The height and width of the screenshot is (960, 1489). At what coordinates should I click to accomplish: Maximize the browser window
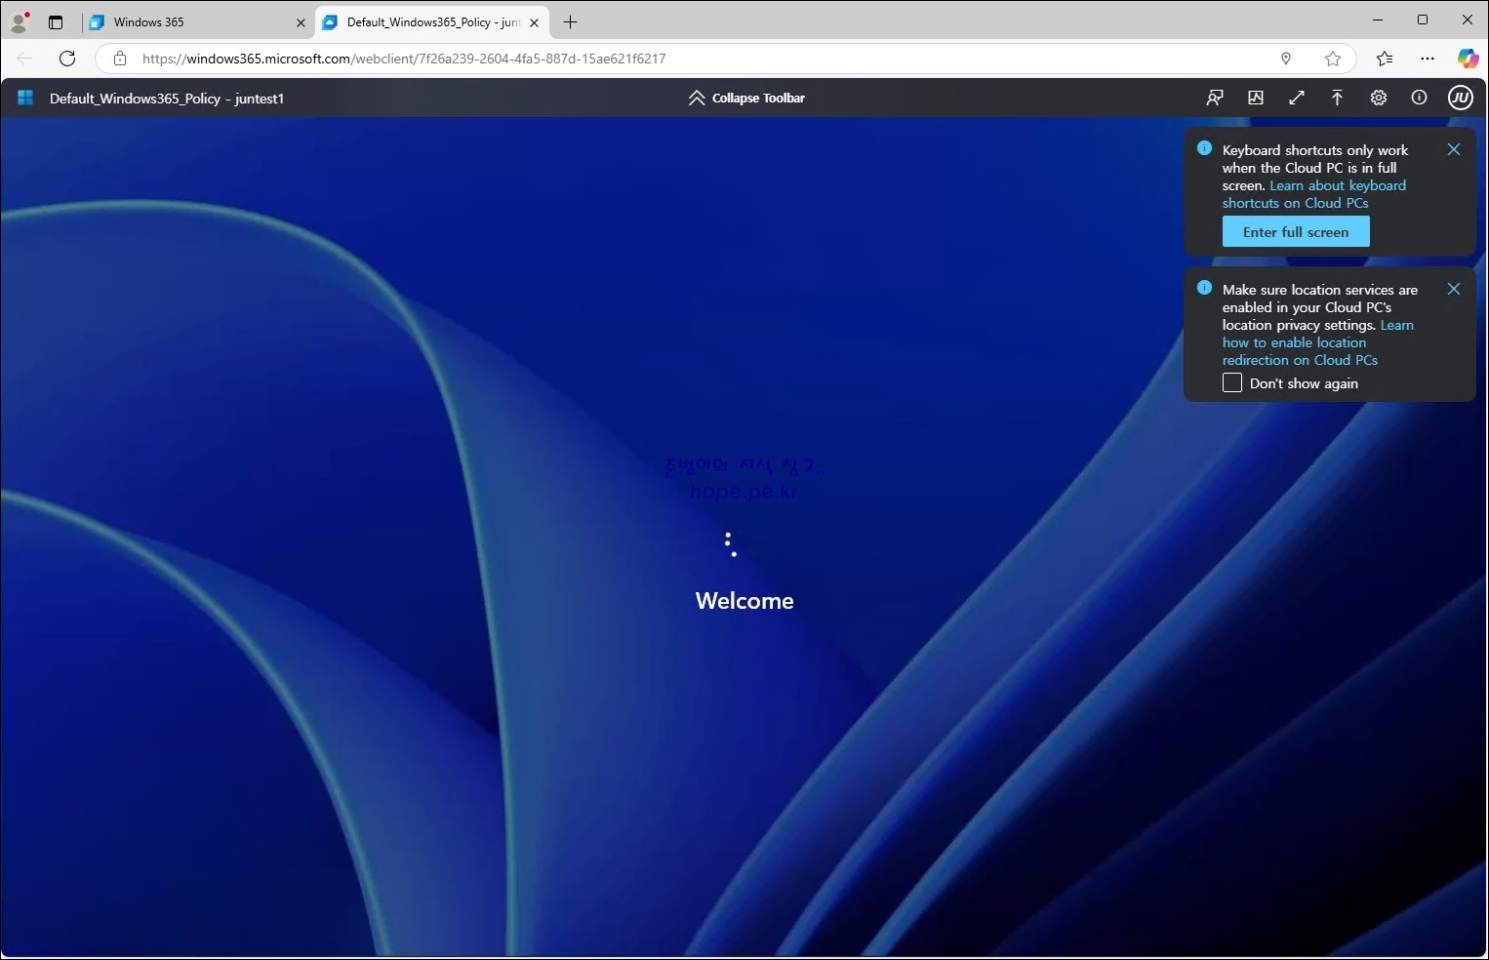coord(1423,20)
